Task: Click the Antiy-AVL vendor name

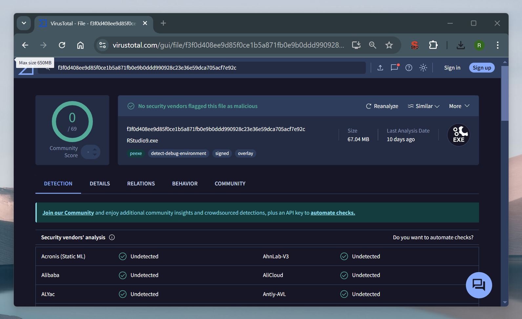Action: click(x=274, y=294)
